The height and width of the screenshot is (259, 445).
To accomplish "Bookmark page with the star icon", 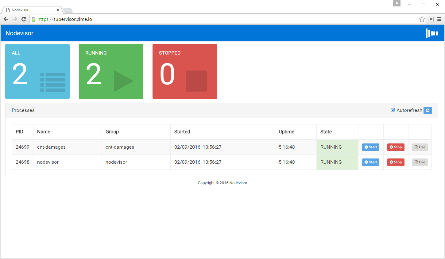I will tap(422, 19).
